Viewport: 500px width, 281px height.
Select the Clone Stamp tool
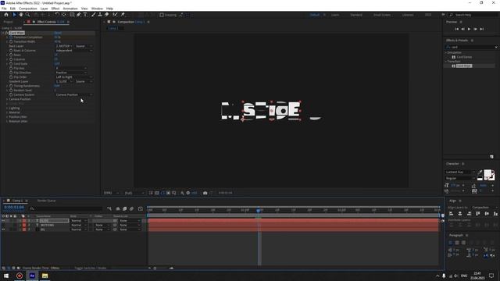coord(100,15)
